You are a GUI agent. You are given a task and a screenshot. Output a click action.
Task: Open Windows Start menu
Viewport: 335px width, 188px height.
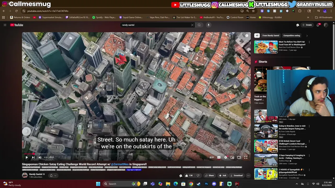click(98, 184)
